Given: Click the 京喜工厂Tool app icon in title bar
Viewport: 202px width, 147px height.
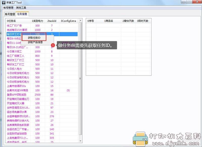Looking at the screenshot, I should click(4, 3).
